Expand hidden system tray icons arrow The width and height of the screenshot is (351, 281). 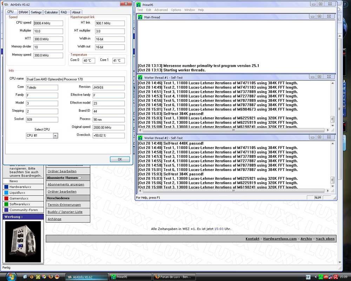tap(316, 277)
